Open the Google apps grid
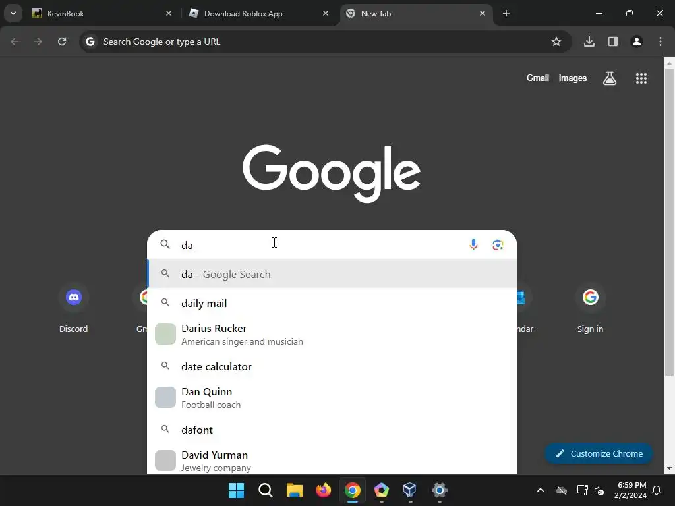Image resolution: width=675 pixels, height=506 pixels. [x=641, y=78]
